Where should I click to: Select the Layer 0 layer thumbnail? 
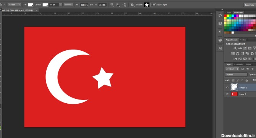(x=234, y=94)
